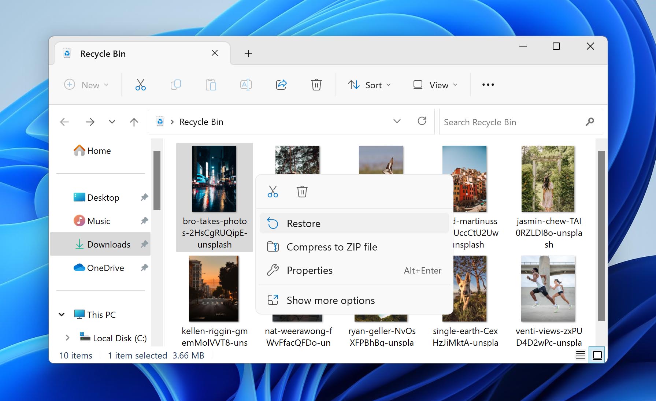Viewport: 656px width, 401px height.
Task: Unpin Desktop from Quick access
Action: pos(144,197)
